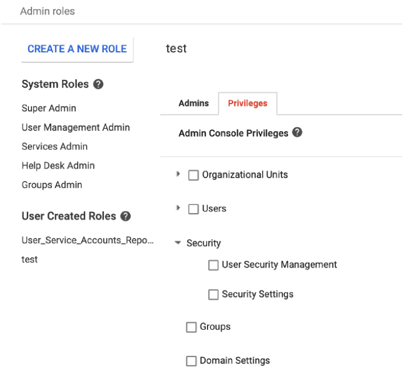
Task: Check the Domain Settings checkbox
Action: [192, 361]
